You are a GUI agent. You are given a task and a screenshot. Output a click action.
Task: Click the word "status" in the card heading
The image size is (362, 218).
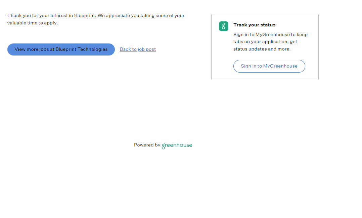coord(268,25)
